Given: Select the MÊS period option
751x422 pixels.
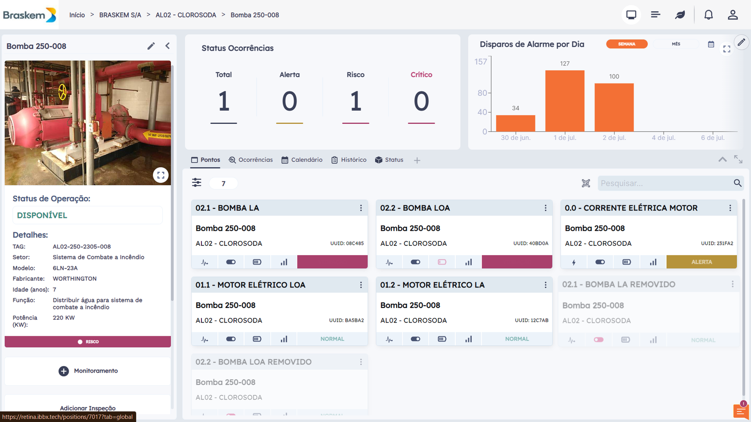Looking at the screenshot, I should click(675, 44).
